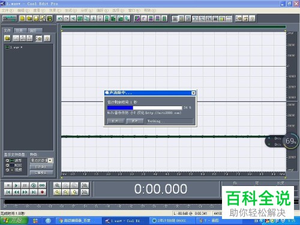Toggle the 波形 waveform file type checkbox
This screenshot has height=225, width=300.
(7, 160)
